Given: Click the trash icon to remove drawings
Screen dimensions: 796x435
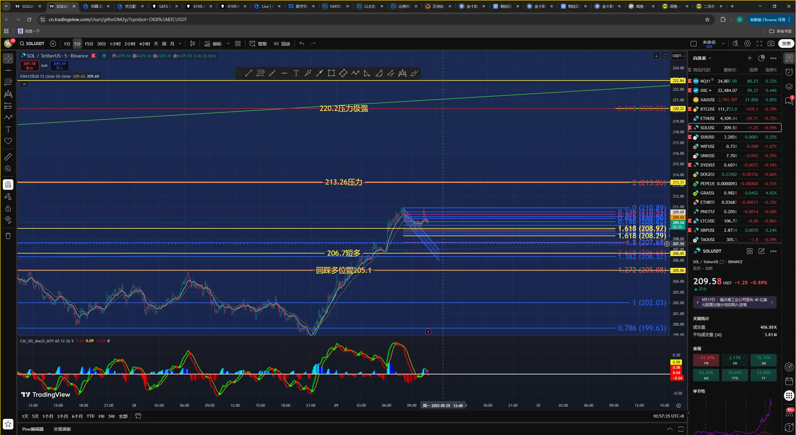Looking at the screenshot, I should click(x=8, y=236).
